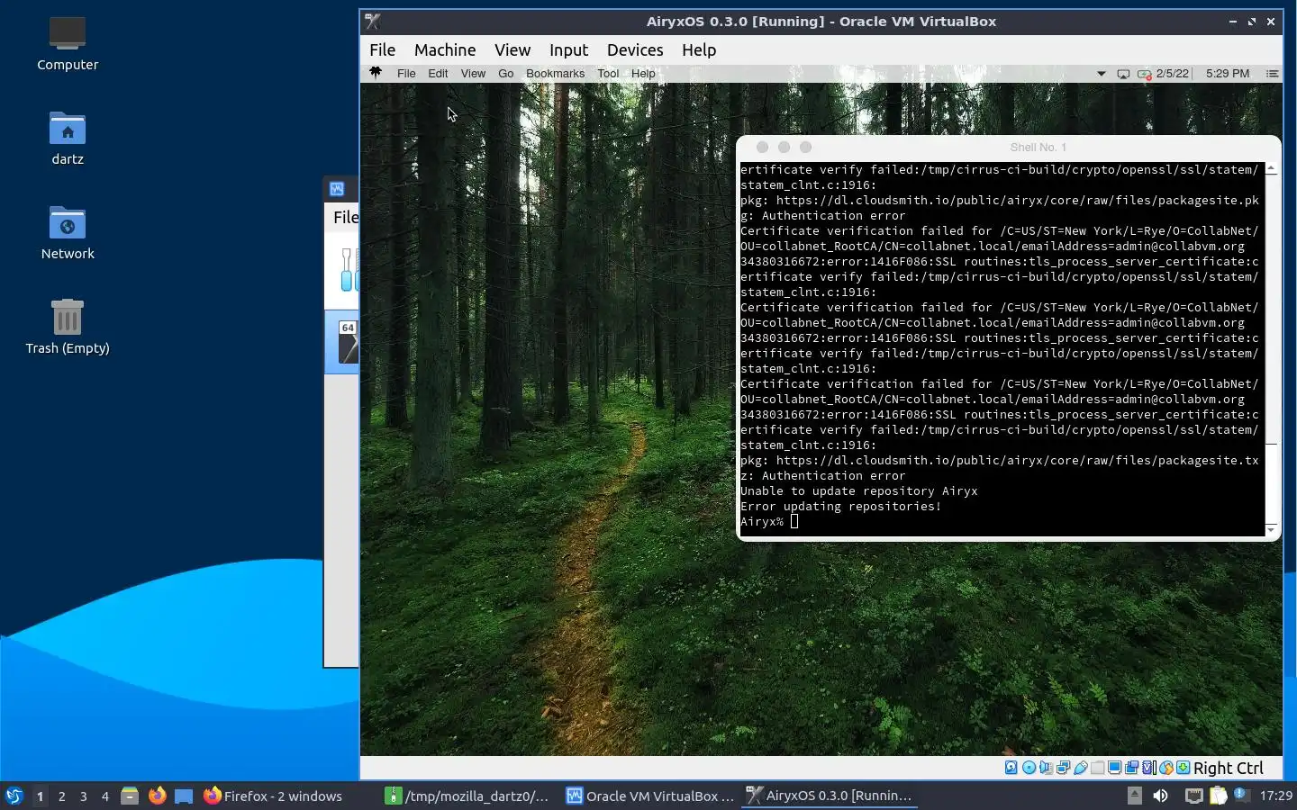Open the VirtualBox Machine menu
This screenshot has height=810, width=1297.
click(445, 49)
